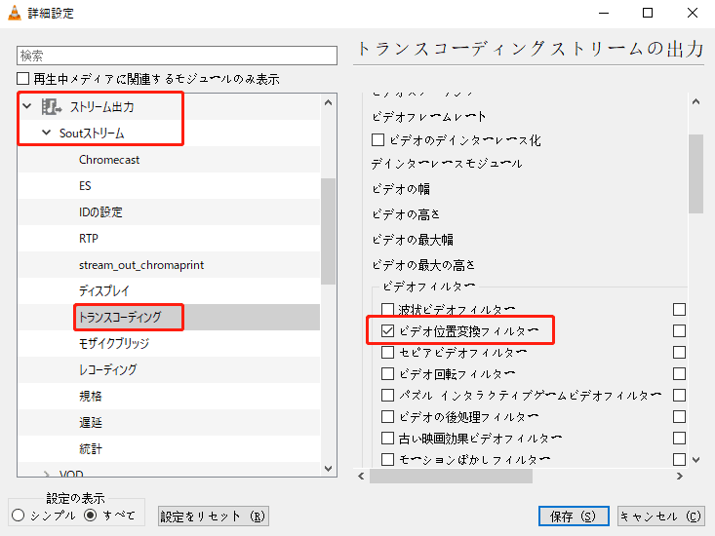
Task: Toggle 再生中メディアに関連するモジュールのみ表示 checkbox
Action: point(22,79)
